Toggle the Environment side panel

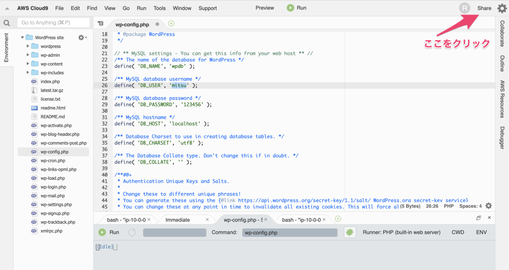(x=6, y=48)
